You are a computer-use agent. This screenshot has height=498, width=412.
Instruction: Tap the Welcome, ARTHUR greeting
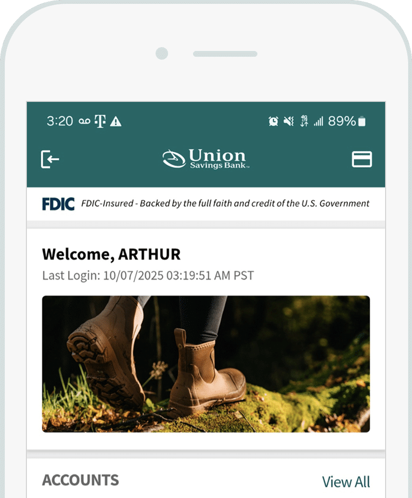tap(111, 254)
